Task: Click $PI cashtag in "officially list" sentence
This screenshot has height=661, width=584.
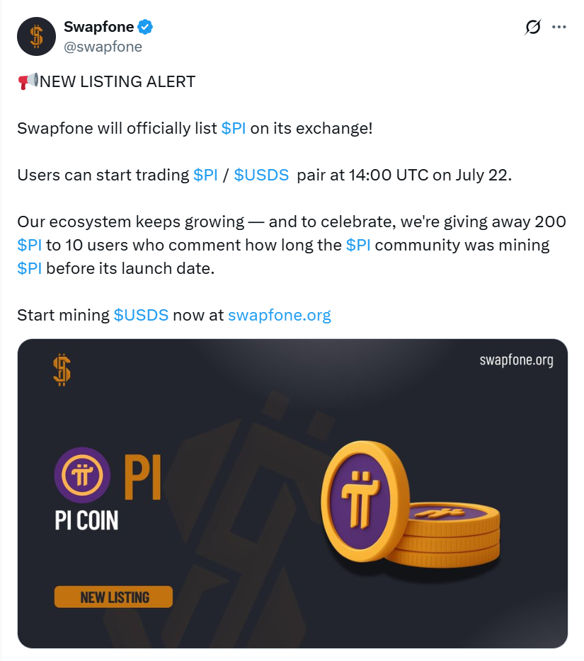Action: 234,128
